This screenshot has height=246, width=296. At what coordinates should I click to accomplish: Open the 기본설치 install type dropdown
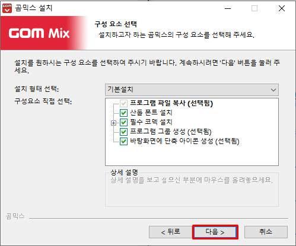[192, 90]
